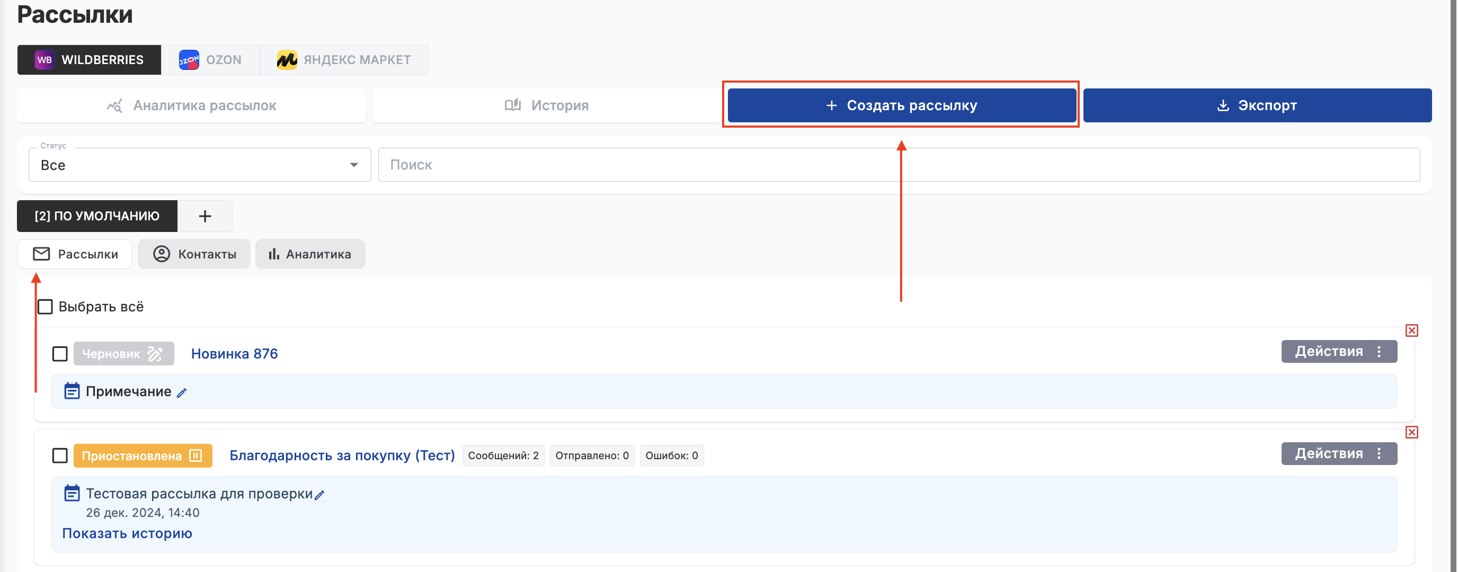Open Благодарность за покупку (Тест) mailing
Screen dimensions: 1458x572
coord(342,455)
